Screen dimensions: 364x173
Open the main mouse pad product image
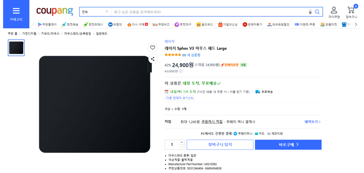[x=95, y=104]
